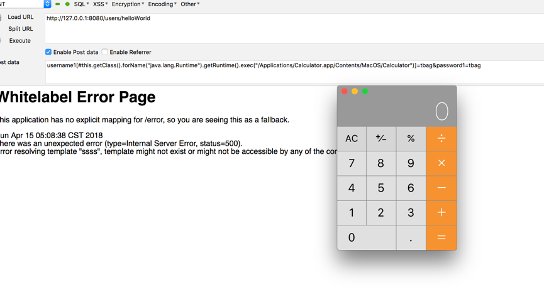Open the Other menu

(190, 4)
